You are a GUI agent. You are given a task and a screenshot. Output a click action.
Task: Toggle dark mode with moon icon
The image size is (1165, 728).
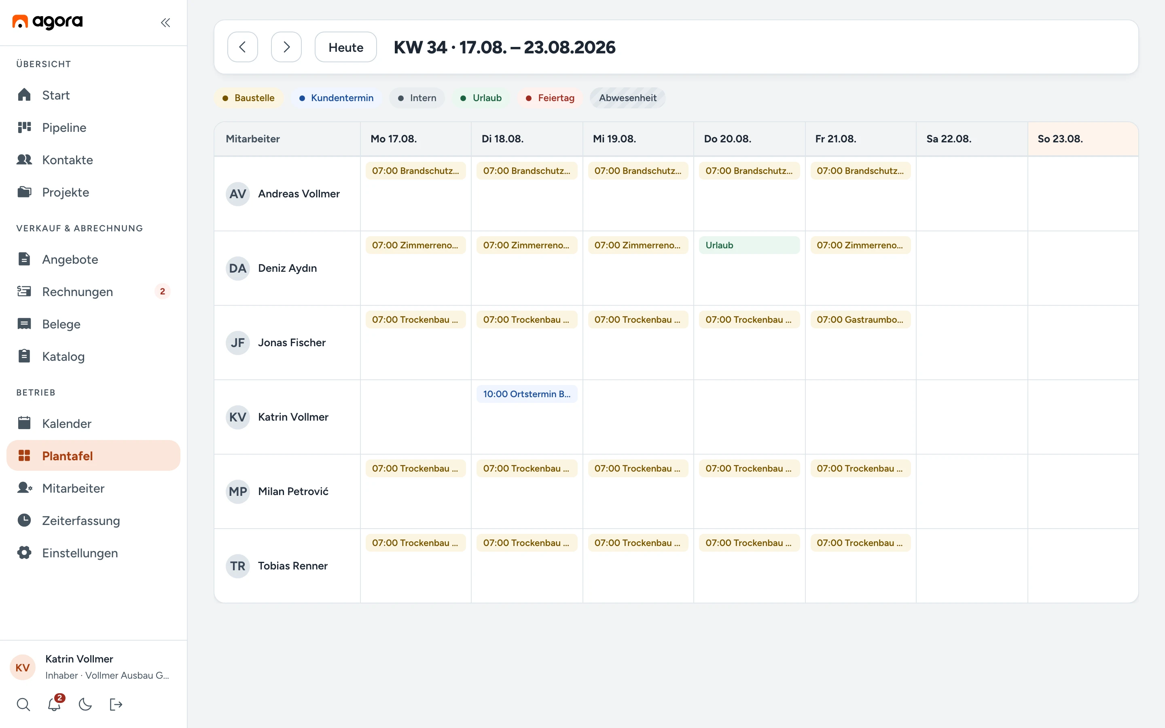pyautogui.click(x=85, y=705)
